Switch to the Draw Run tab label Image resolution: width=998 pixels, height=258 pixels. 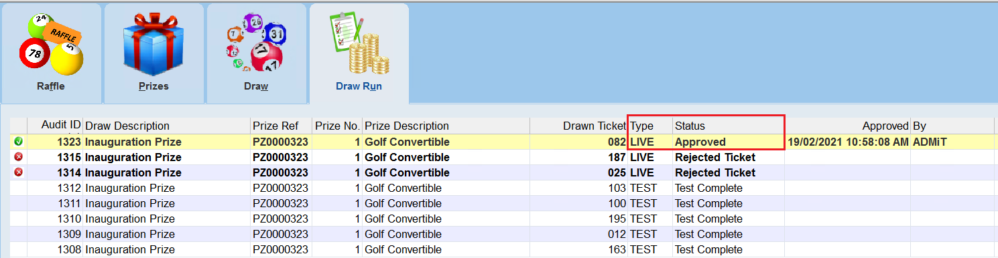tap(359, 86)
